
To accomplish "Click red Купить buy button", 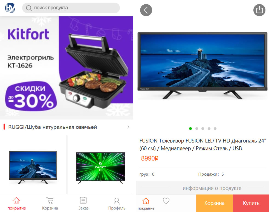I will tap(251, 203).
